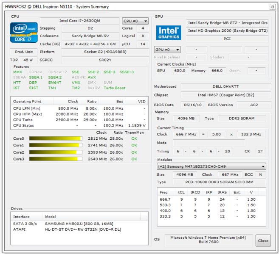Viewport: 279px width, 254px height.
Task: Click the Socket G2 platform field
Action: [x=105, y=52]
